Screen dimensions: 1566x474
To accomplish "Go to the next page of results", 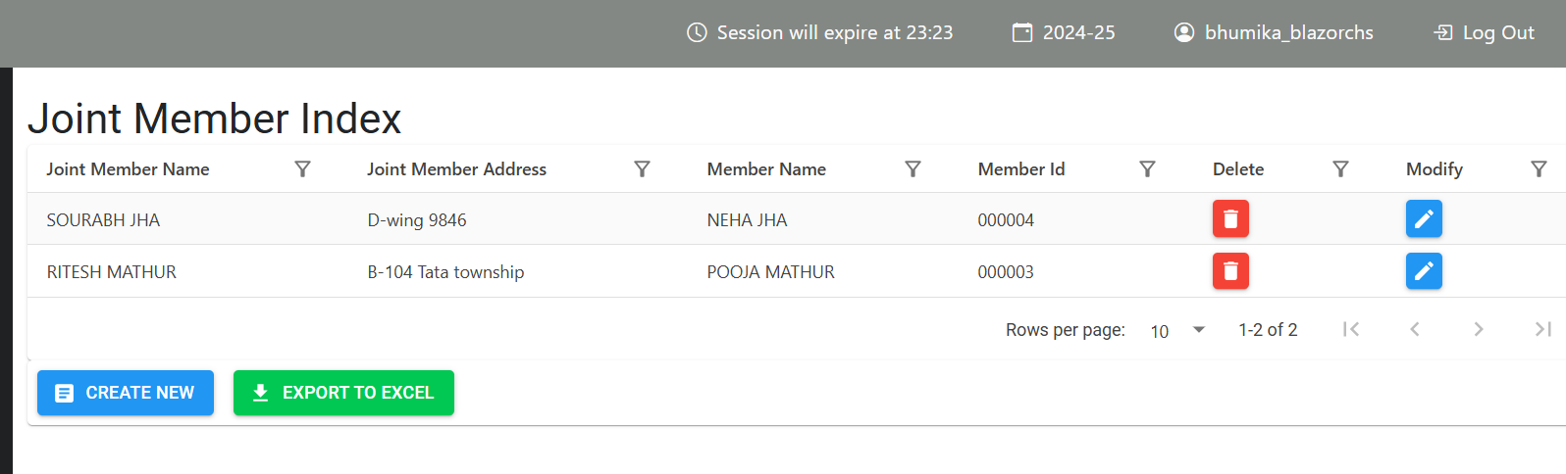I will tap(1479, 329).
